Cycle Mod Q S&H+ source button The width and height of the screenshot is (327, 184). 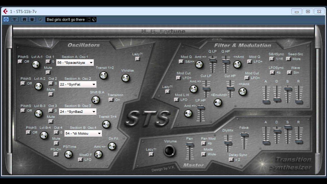[181, 62]
